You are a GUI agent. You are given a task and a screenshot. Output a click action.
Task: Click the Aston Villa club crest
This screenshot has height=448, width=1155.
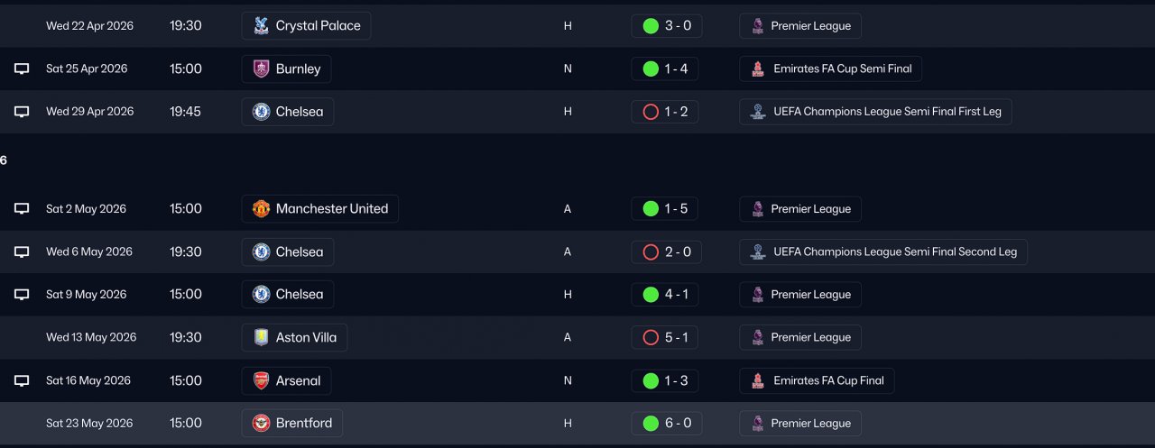tap(261, 337)
